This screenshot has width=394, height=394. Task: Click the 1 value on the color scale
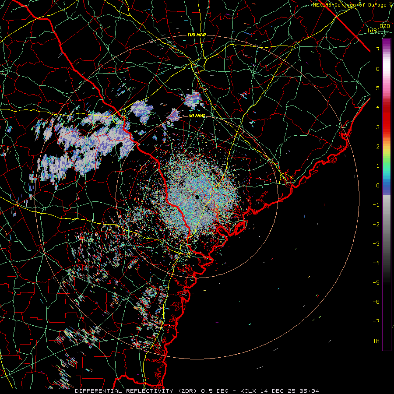pos(378,166)
